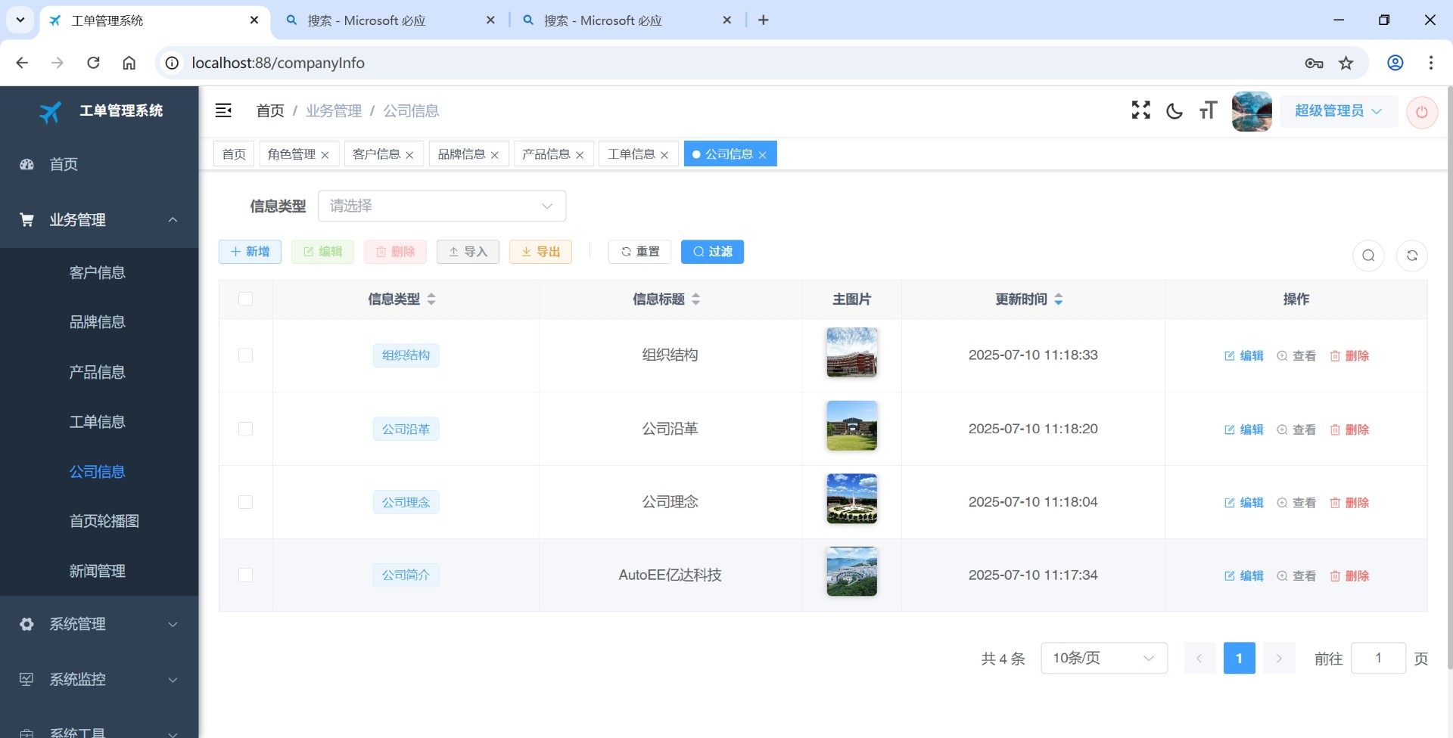Enter fullscreen mode via the expand icon
1453x738 pixels.
(1140, 110)
